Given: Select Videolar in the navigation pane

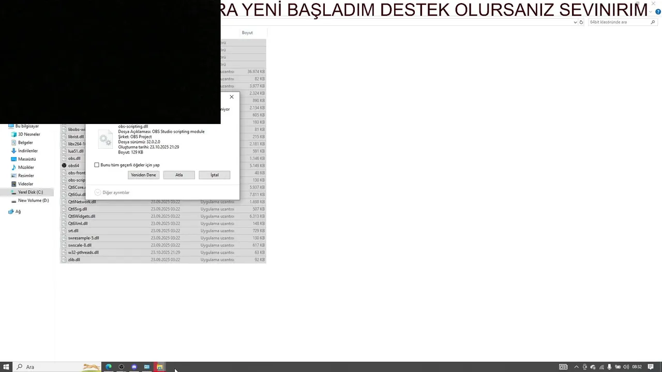Looking at the screenshot, I should [25, 184].
